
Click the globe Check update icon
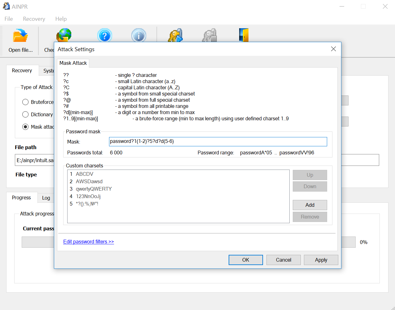(x=64, y=36)
